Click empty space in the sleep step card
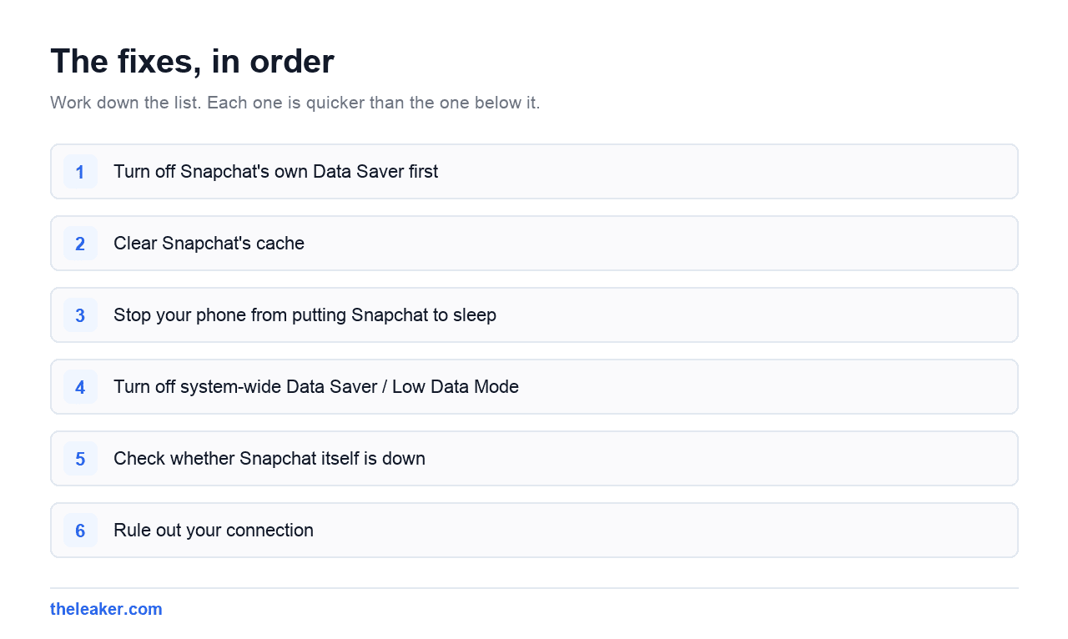The width and height of the screenshot is (1068, 639). coord(751,315)
